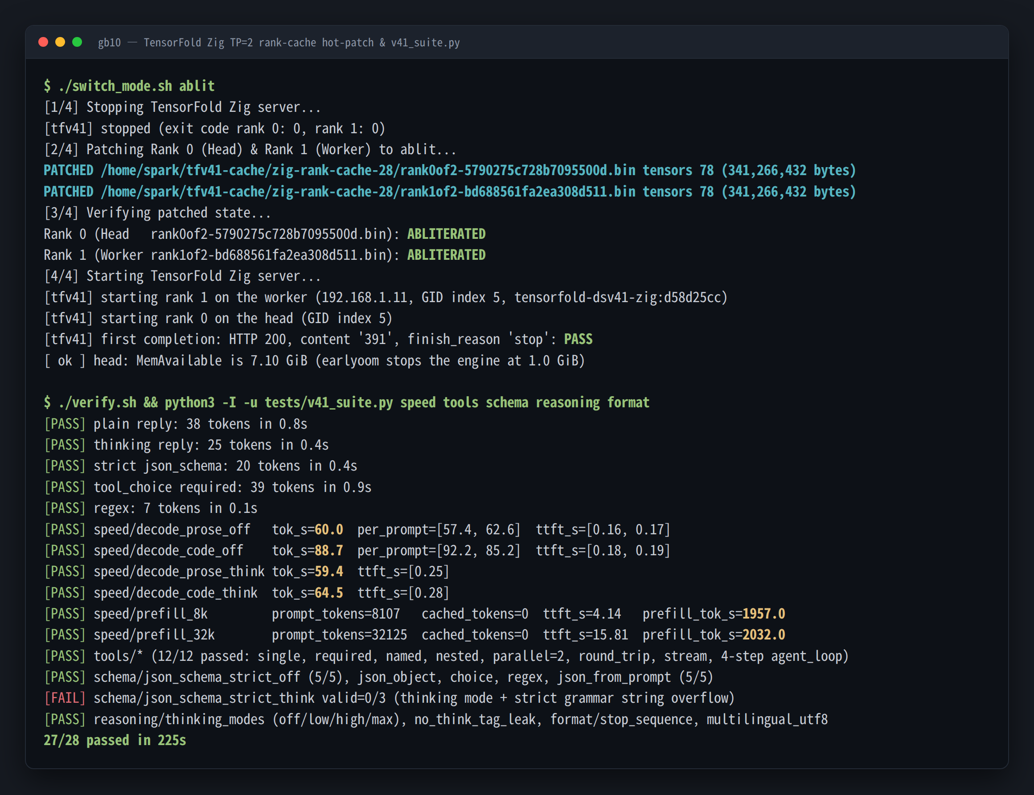The height and width of the screenshot is (795, 1034).
Task: Click the 'starting rank 1 on the worker' line
Action: click(386, 297)
